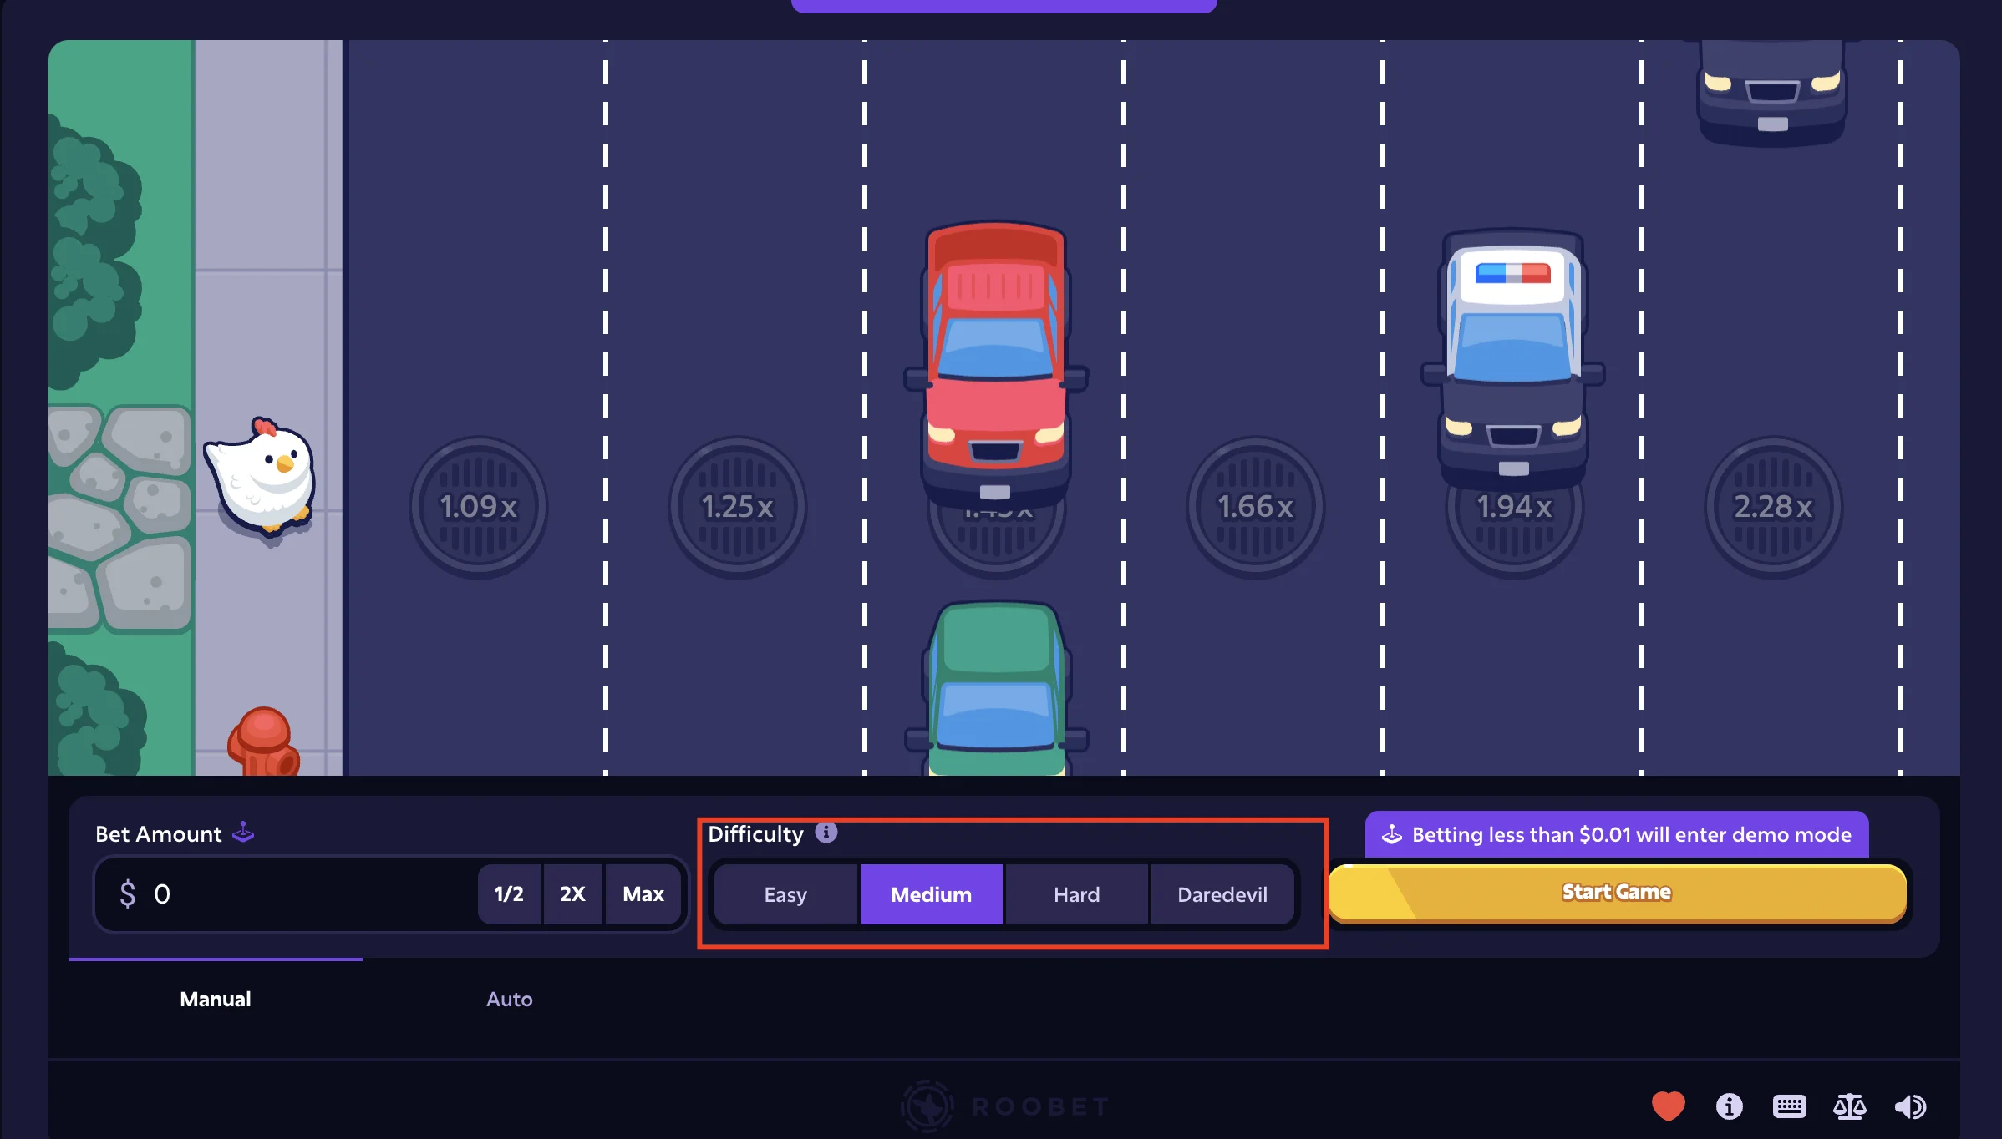Viewport: 2002px width, 1139px height.
Task: Mute sound with speaker icon
Action: 1910,1106
